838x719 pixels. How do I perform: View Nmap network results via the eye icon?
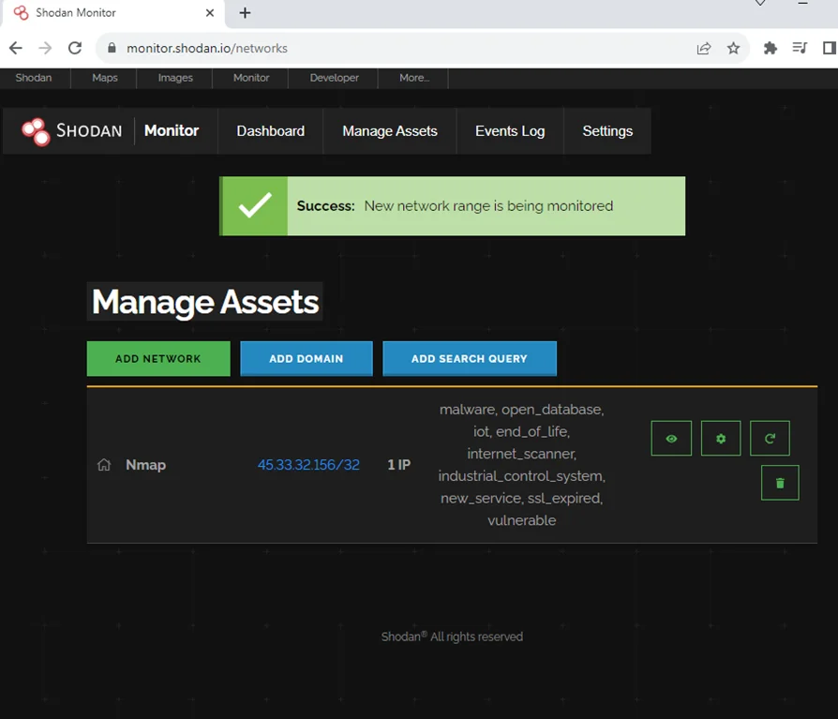point(670,438)
